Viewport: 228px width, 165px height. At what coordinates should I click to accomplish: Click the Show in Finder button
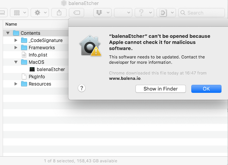pos(161,89)
